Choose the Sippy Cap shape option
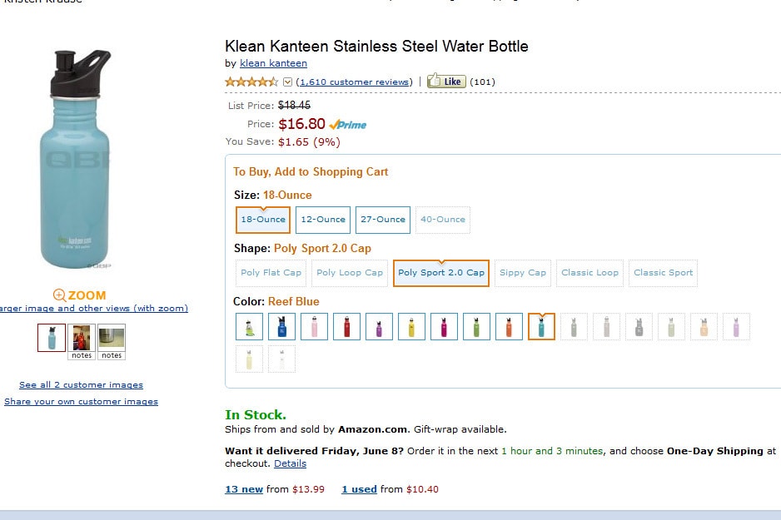Screen dimensions: 781x520 523,273
